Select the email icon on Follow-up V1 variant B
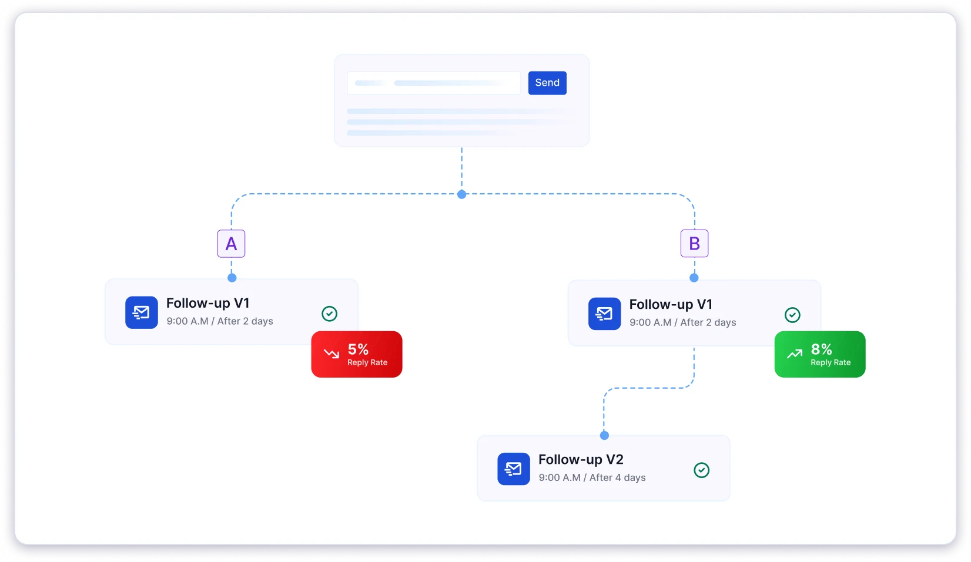971x562 pixels. pyautogui.click(x=604, y=314)
